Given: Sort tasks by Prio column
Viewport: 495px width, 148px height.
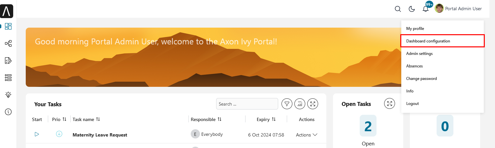Looking at the screenshot, I should click(x=64, y=119).
